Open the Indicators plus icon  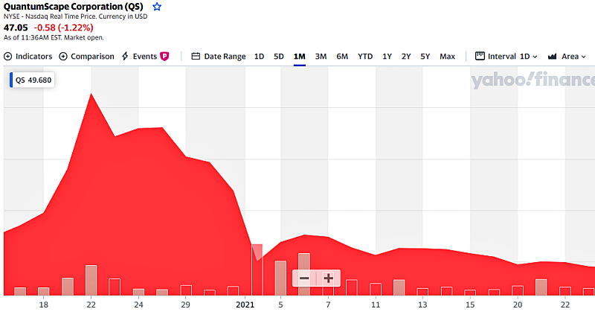coord(8,57)
